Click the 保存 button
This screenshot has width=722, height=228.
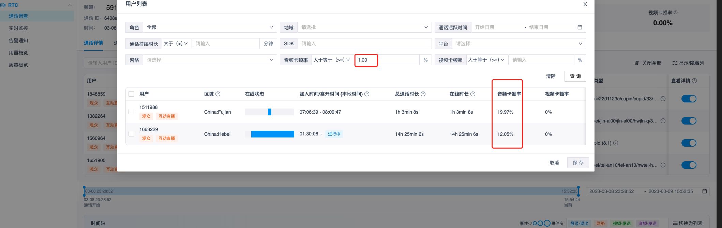[x=578, y=163]
